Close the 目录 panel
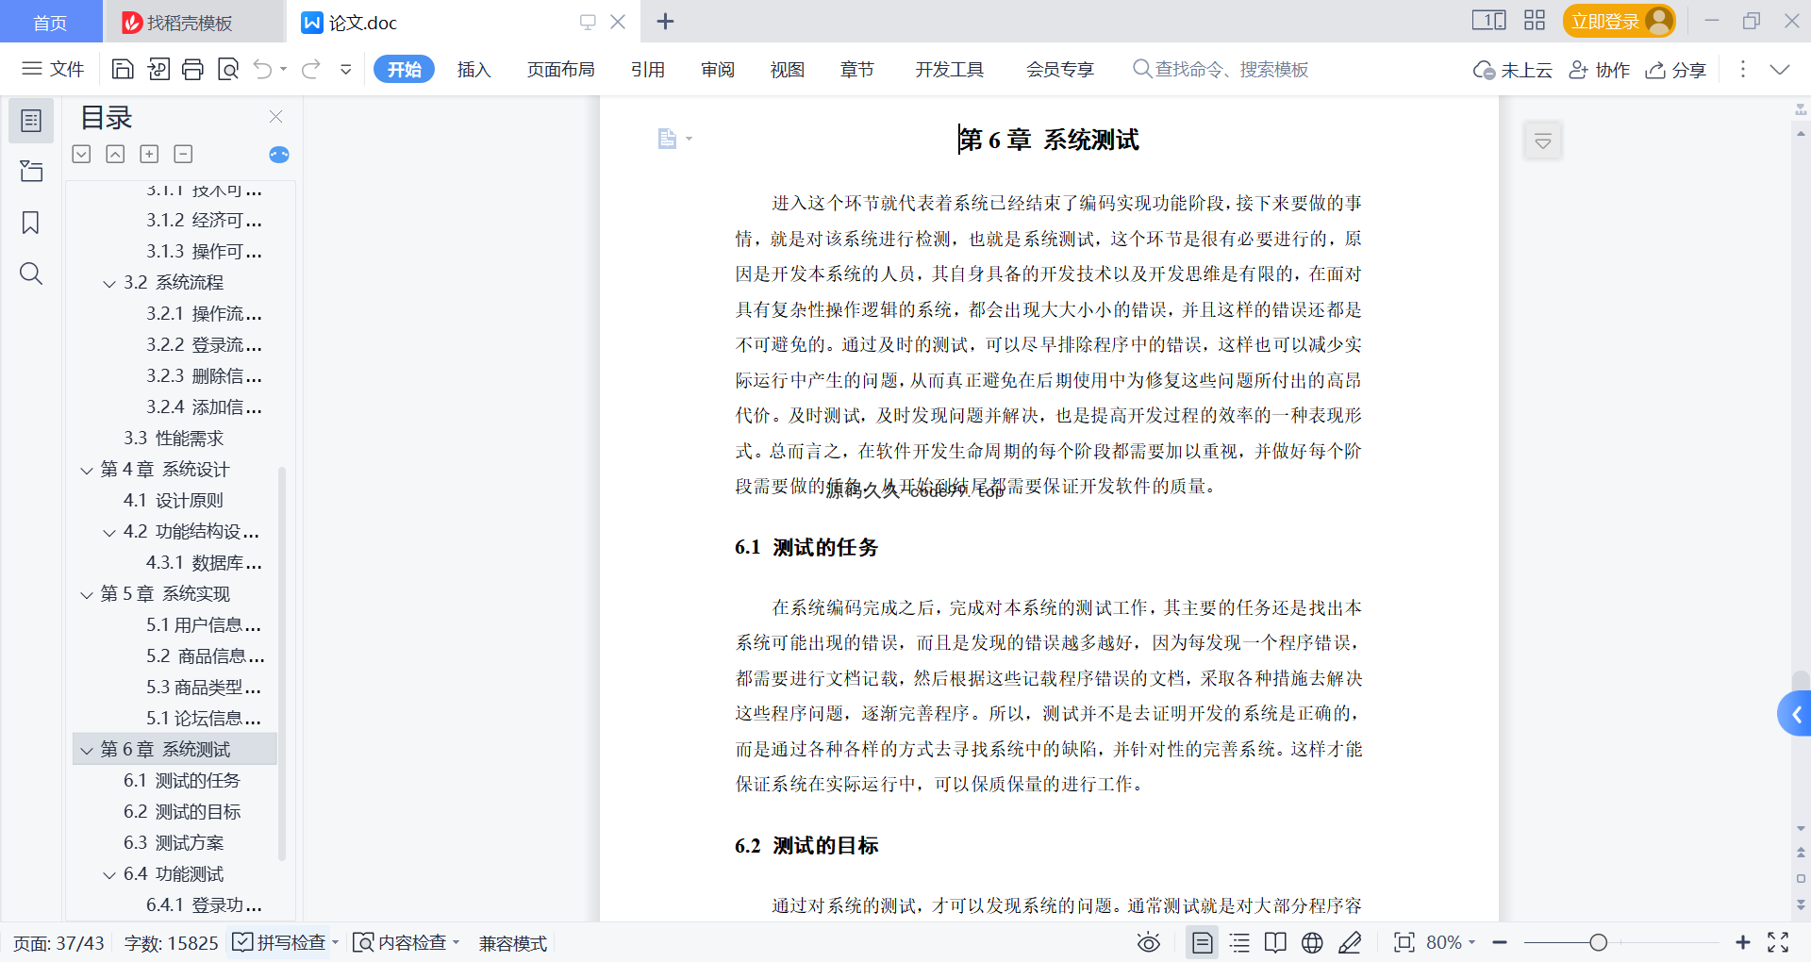The width and height of the screenshot is (1811, 962). pos(276,116)
